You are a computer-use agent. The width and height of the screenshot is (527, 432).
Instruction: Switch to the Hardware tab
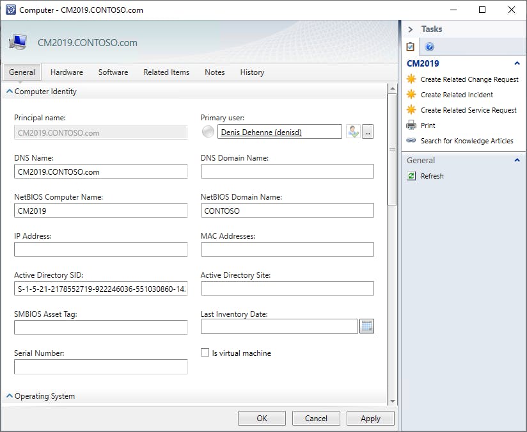click(67, 72)
